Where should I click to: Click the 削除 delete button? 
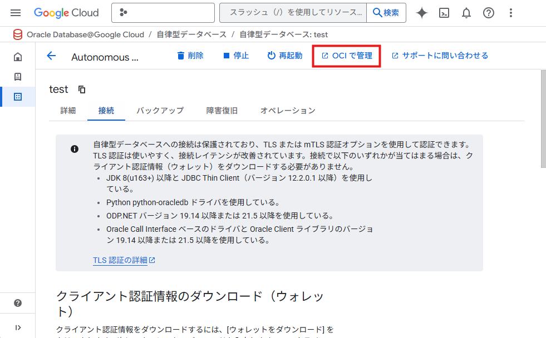pyautogui.click(x=190, y=56)
